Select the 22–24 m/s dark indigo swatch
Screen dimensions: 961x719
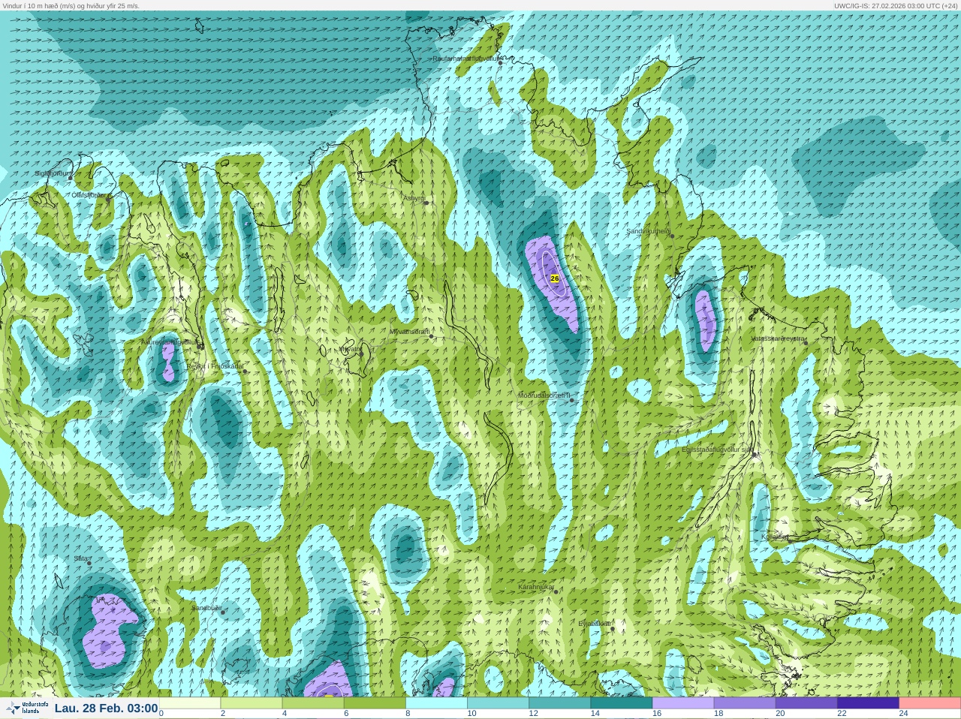pos(868,703)
